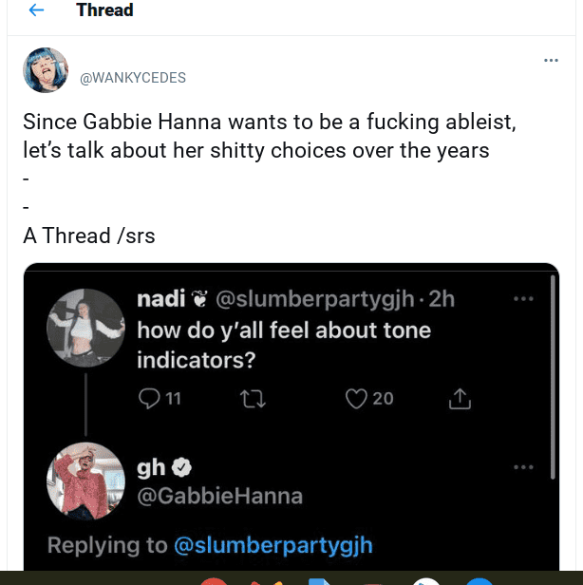This screenshot has height=585, width=583.
Task: Click the @slumberpartygjh link after Replying to
Action: click(273, 545)
